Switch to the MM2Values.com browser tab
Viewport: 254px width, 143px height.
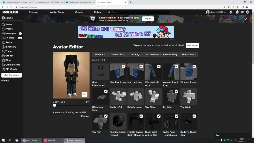48,2
